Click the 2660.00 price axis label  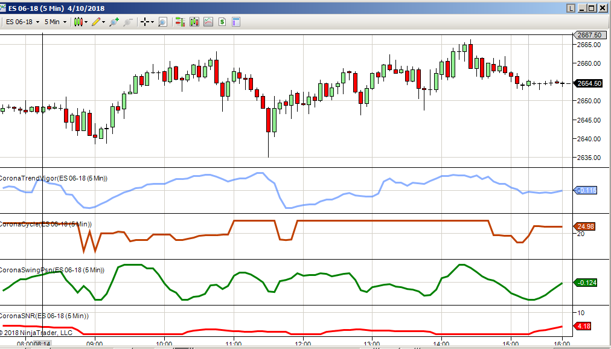click(x=589, y=63)
